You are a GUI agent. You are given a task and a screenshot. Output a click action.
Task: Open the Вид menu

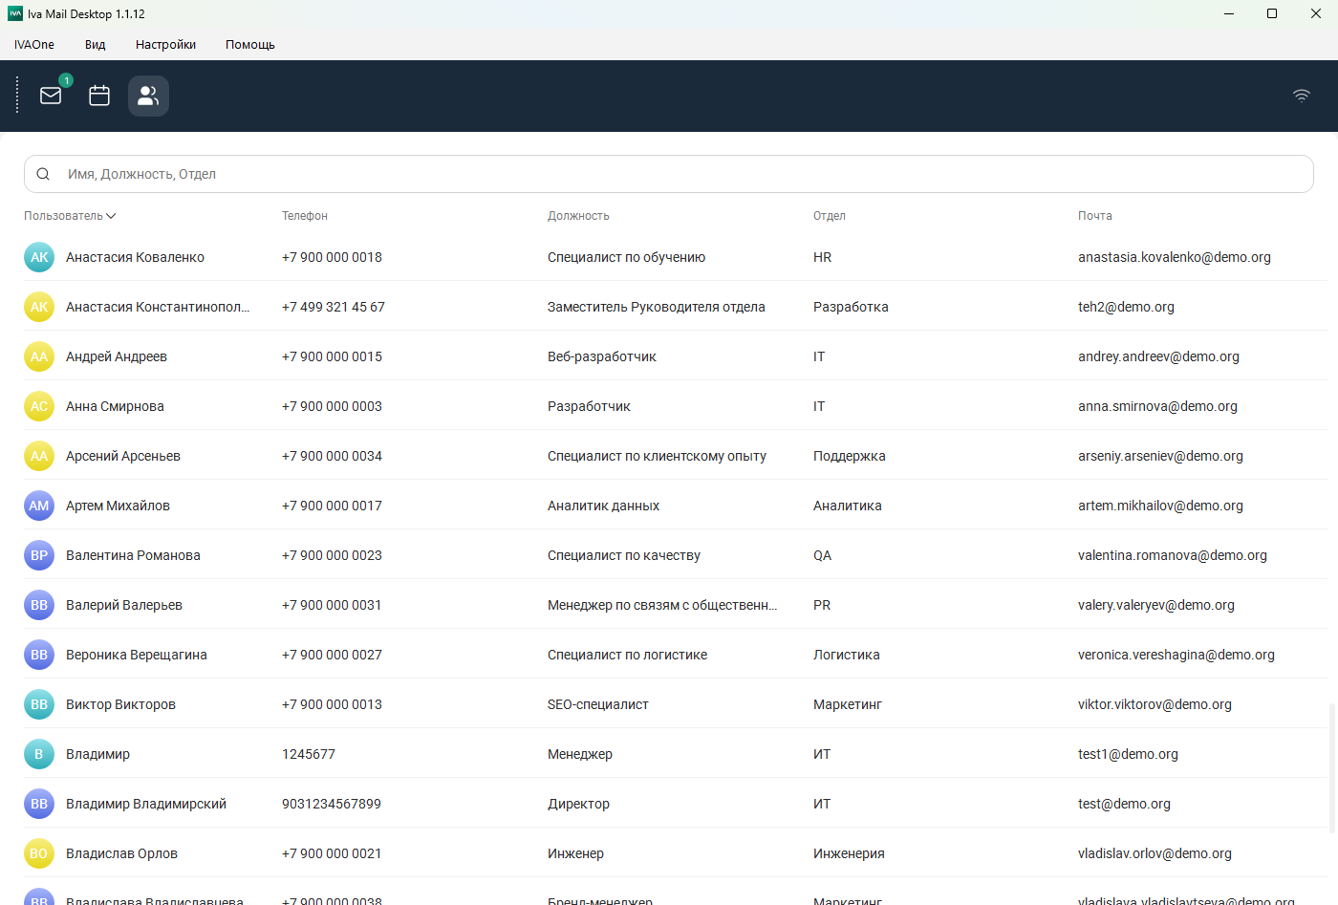(95, 45)
